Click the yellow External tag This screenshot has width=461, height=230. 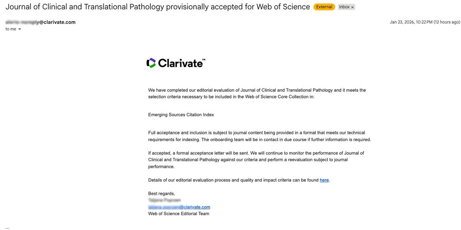click(x=324, y=7)
